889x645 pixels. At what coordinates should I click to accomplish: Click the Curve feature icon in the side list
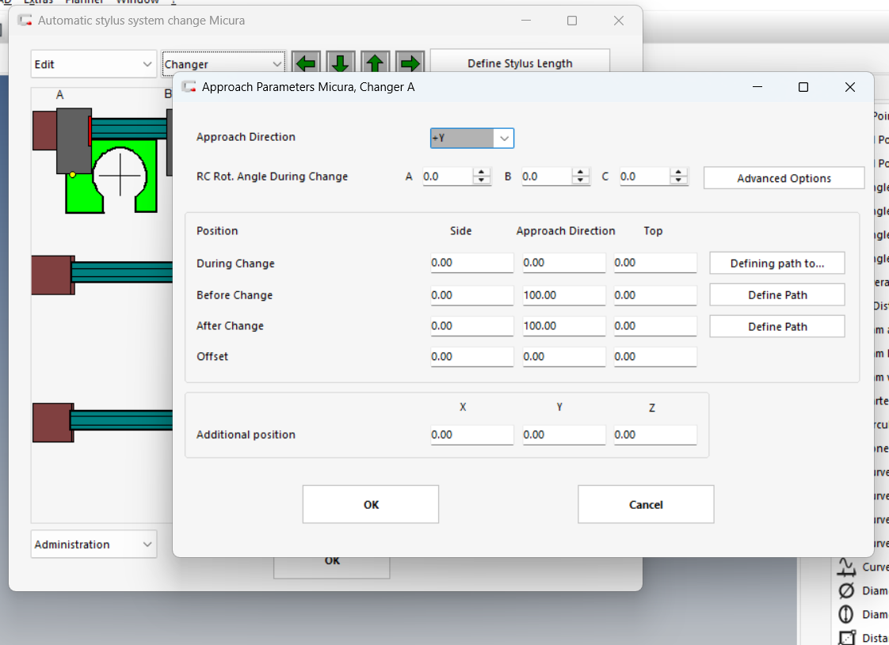pos(847,567)
